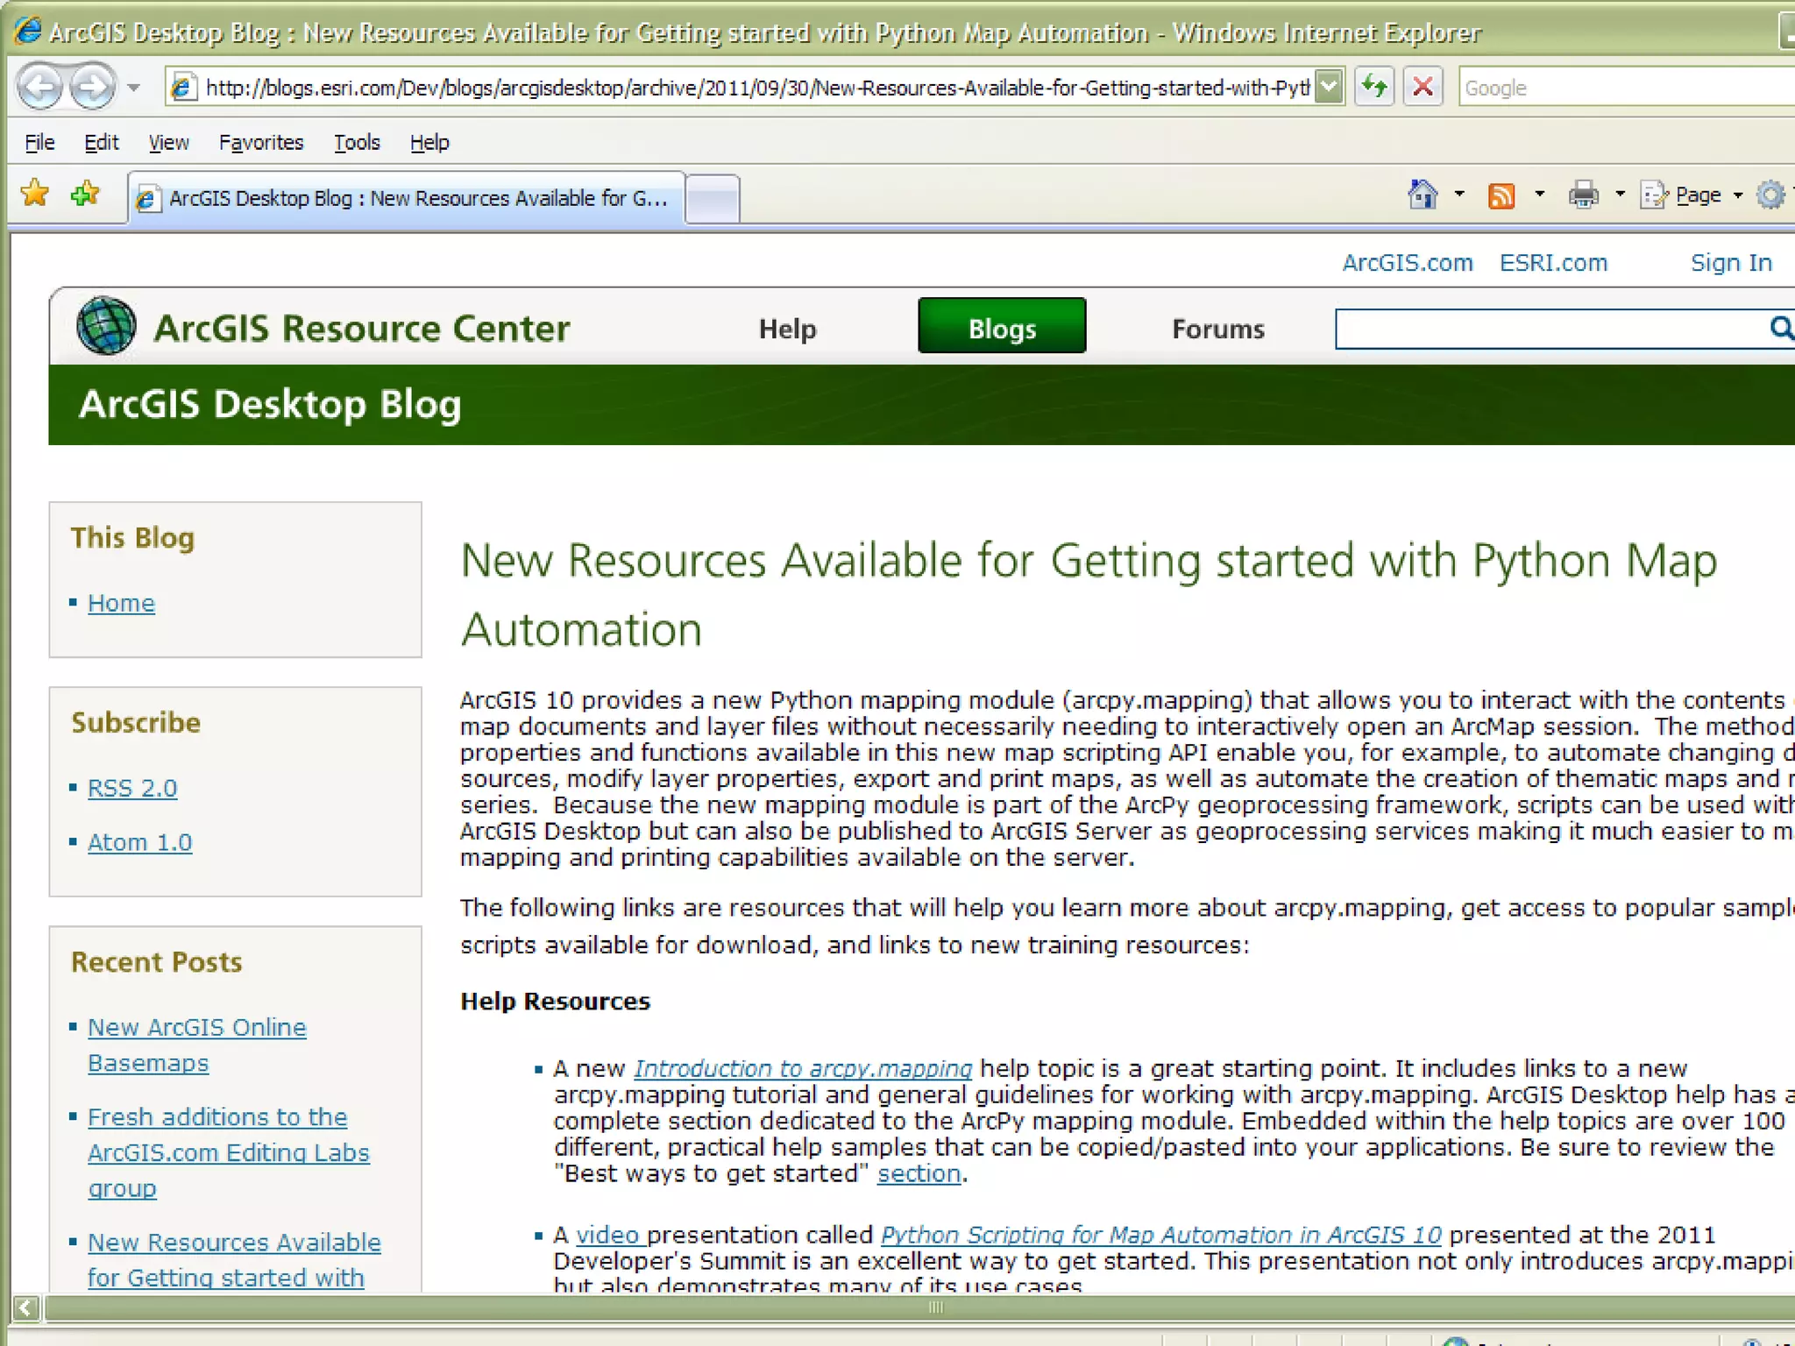The width and height of the screenshot is (1795, 1346).
Task: Click the Home page house icon
Action: (x=1423, y=195)
